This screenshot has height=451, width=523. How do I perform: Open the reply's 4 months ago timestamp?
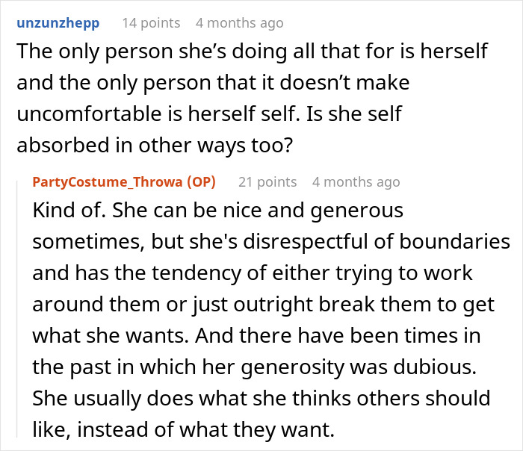[x=356, y=182]
